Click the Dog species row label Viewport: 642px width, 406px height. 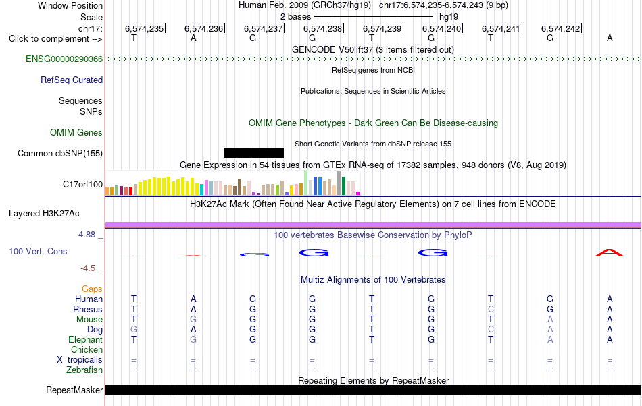tap(95, 330)
